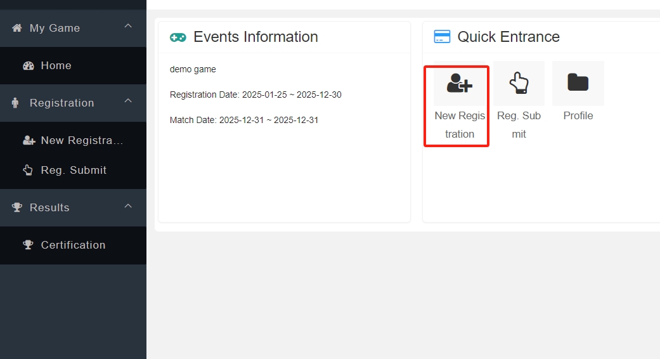
Task: Open the Home page from the sidebar
Action: point(56,65)
